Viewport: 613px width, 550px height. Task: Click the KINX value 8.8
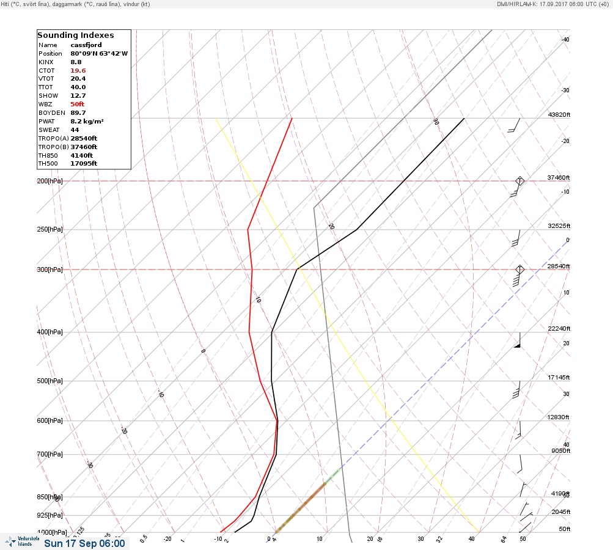point(76,62)
